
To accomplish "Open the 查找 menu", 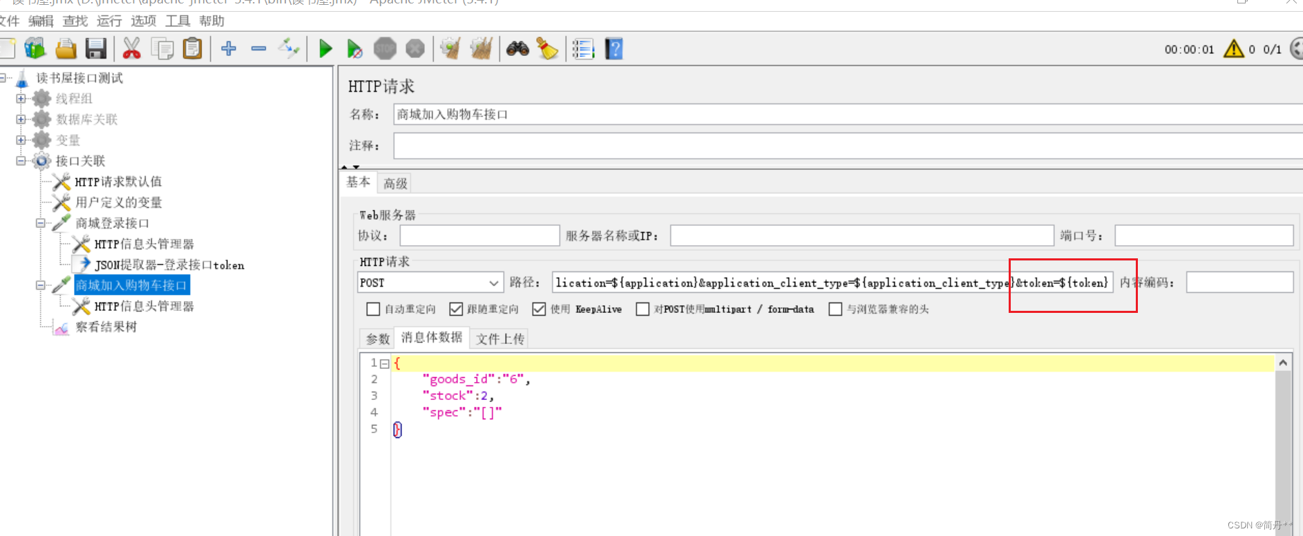I will point(75,21).
